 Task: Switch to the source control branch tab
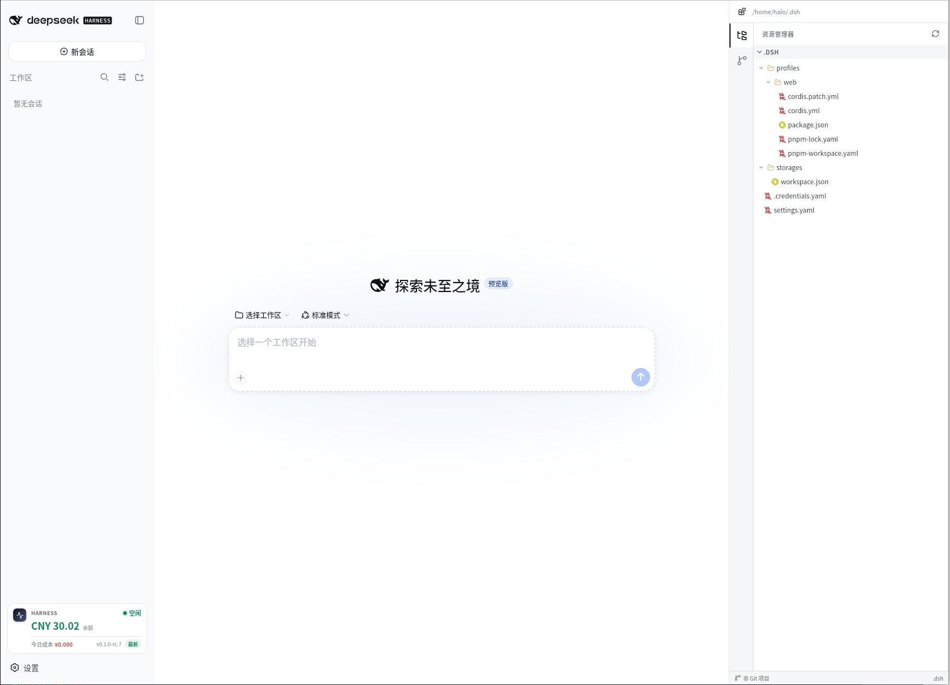point(742,61)
